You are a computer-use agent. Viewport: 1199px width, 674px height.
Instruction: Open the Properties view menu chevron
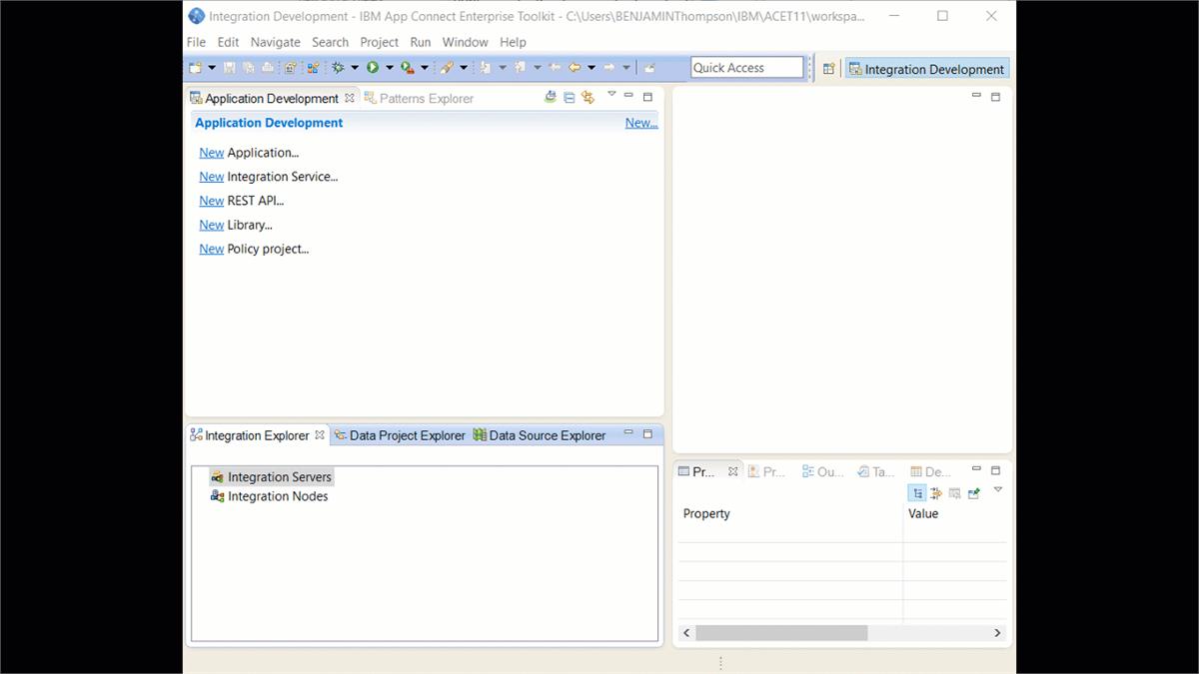tap(998, 490)
